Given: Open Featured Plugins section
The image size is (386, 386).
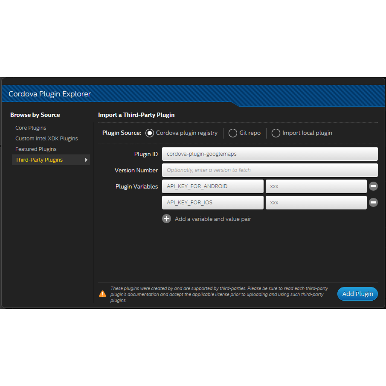Looking at the screenshot, I should point(36,149).
